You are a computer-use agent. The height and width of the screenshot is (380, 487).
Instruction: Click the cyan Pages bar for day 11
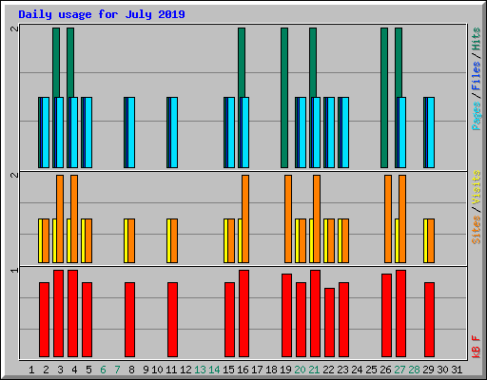pyautogui.click(x=174, y=132)
